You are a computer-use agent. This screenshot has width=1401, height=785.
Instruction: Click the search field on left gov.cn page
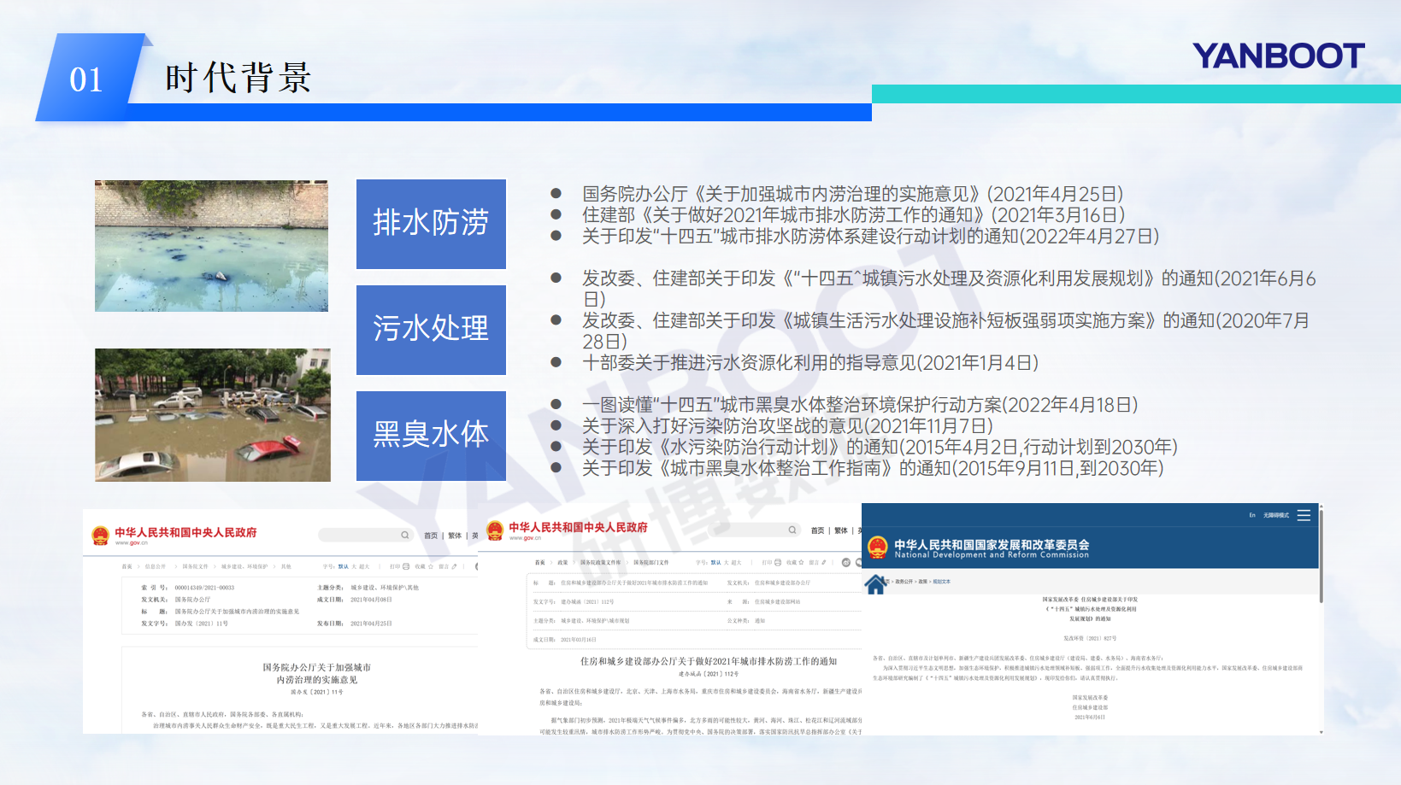point(359,535)
